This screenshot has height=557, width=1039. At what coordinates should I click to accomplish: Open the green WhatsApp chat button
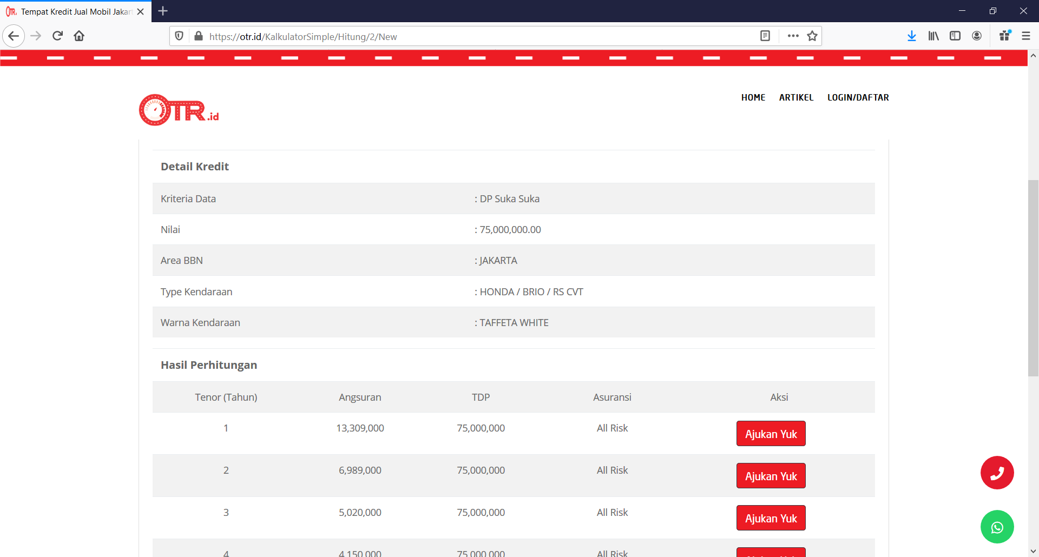[997, 527]
